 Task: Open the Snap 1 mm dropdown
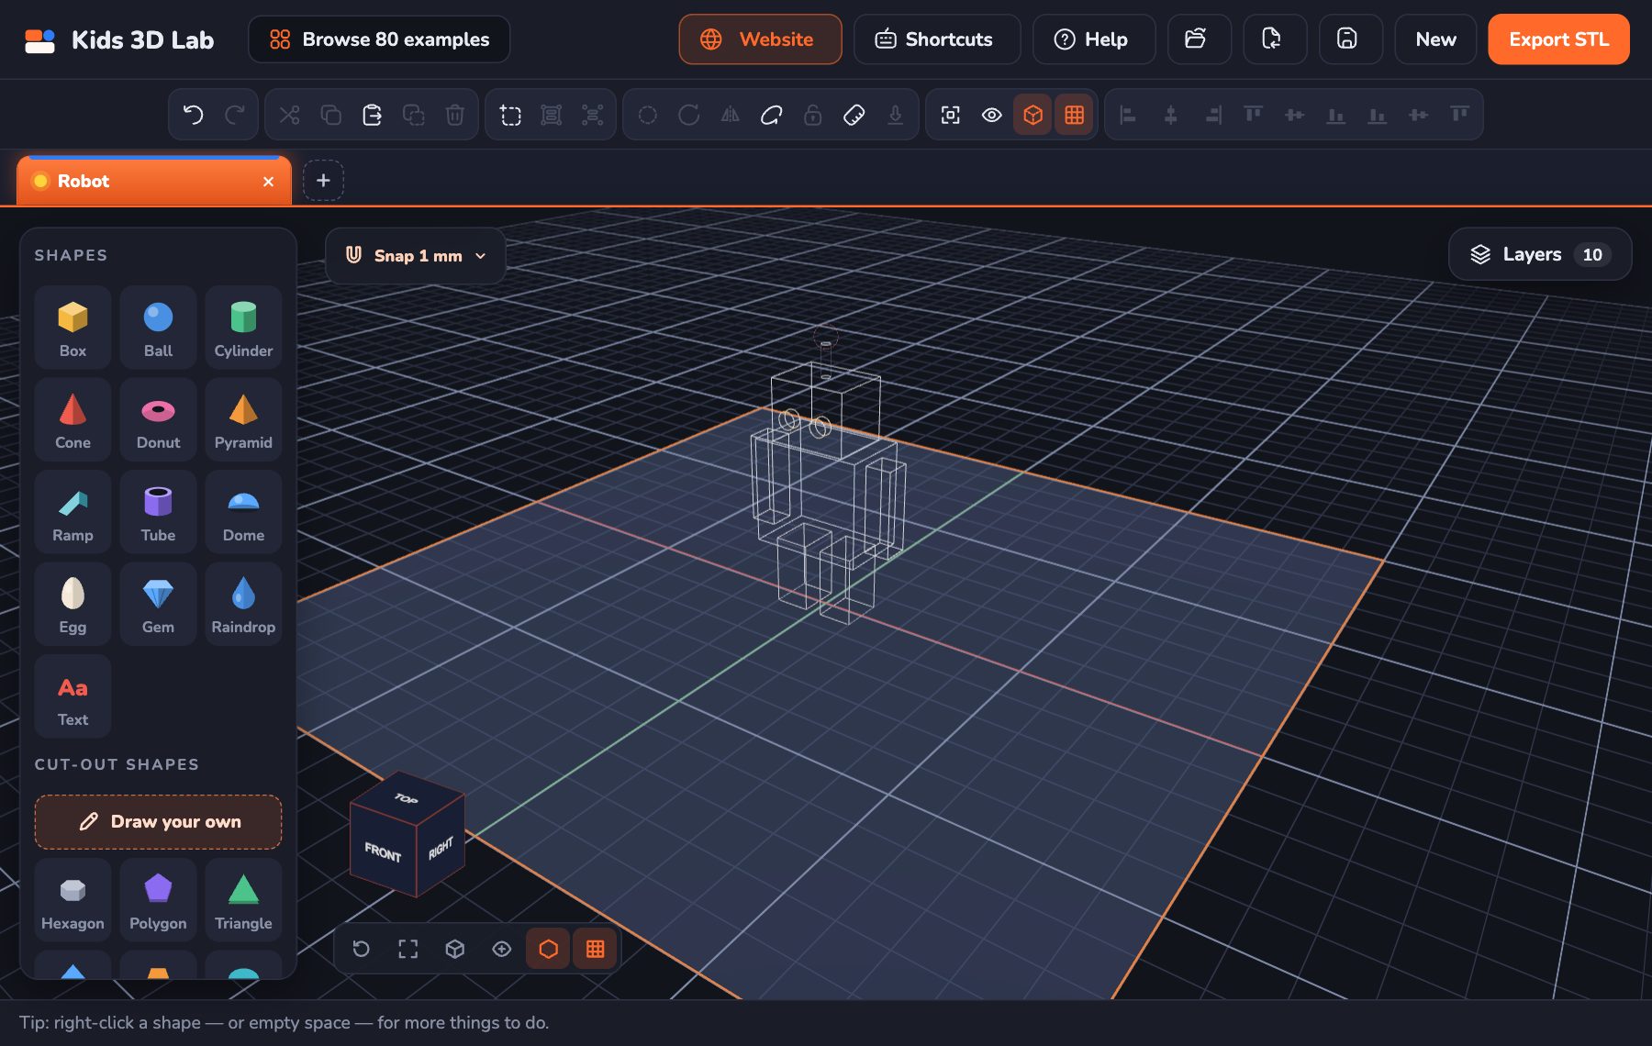416,256
